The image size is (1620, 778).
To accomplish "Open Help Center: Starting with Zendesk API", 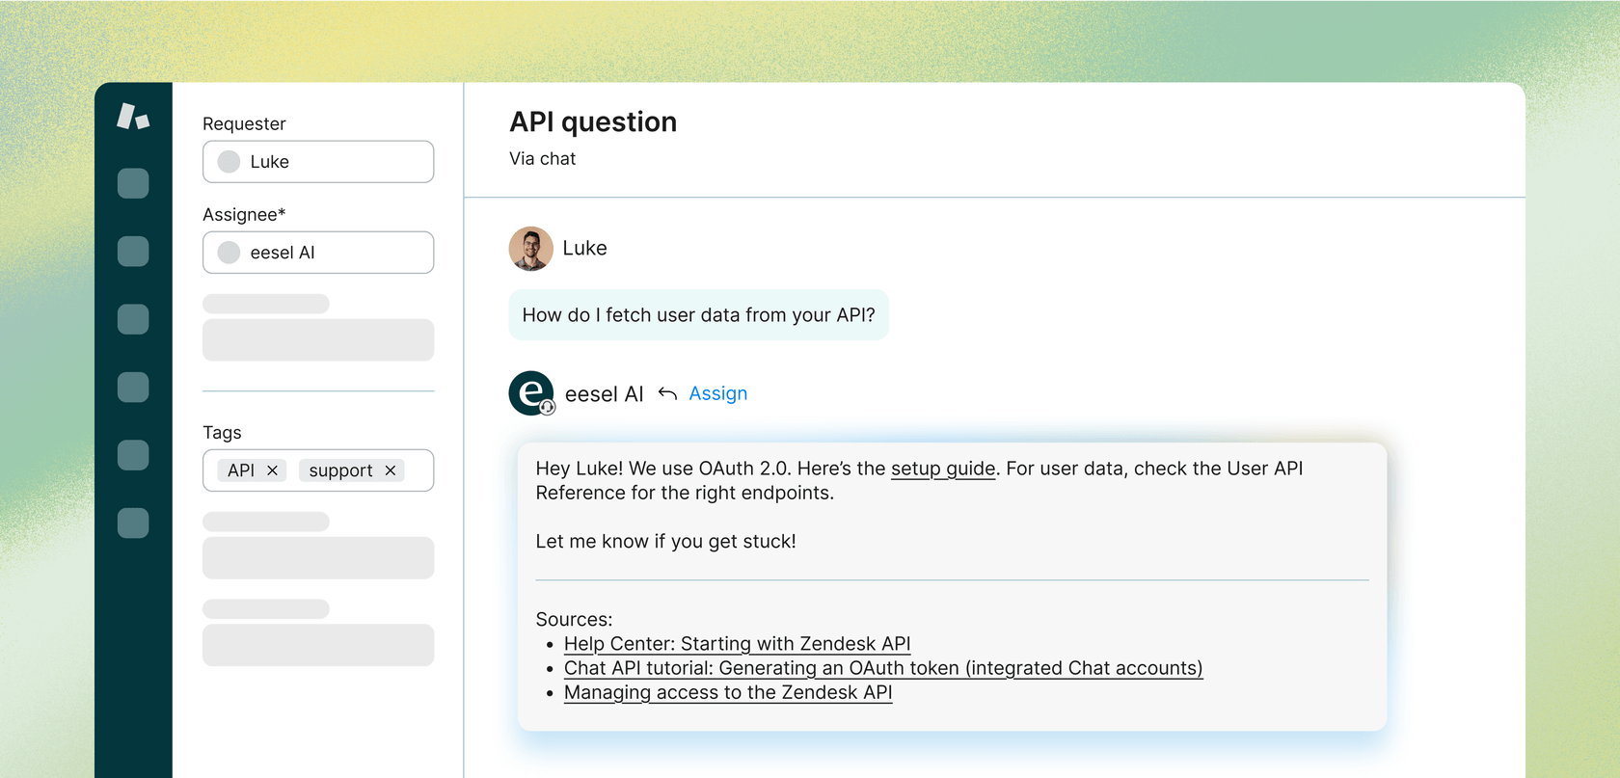I will click(x=737, y=644).
